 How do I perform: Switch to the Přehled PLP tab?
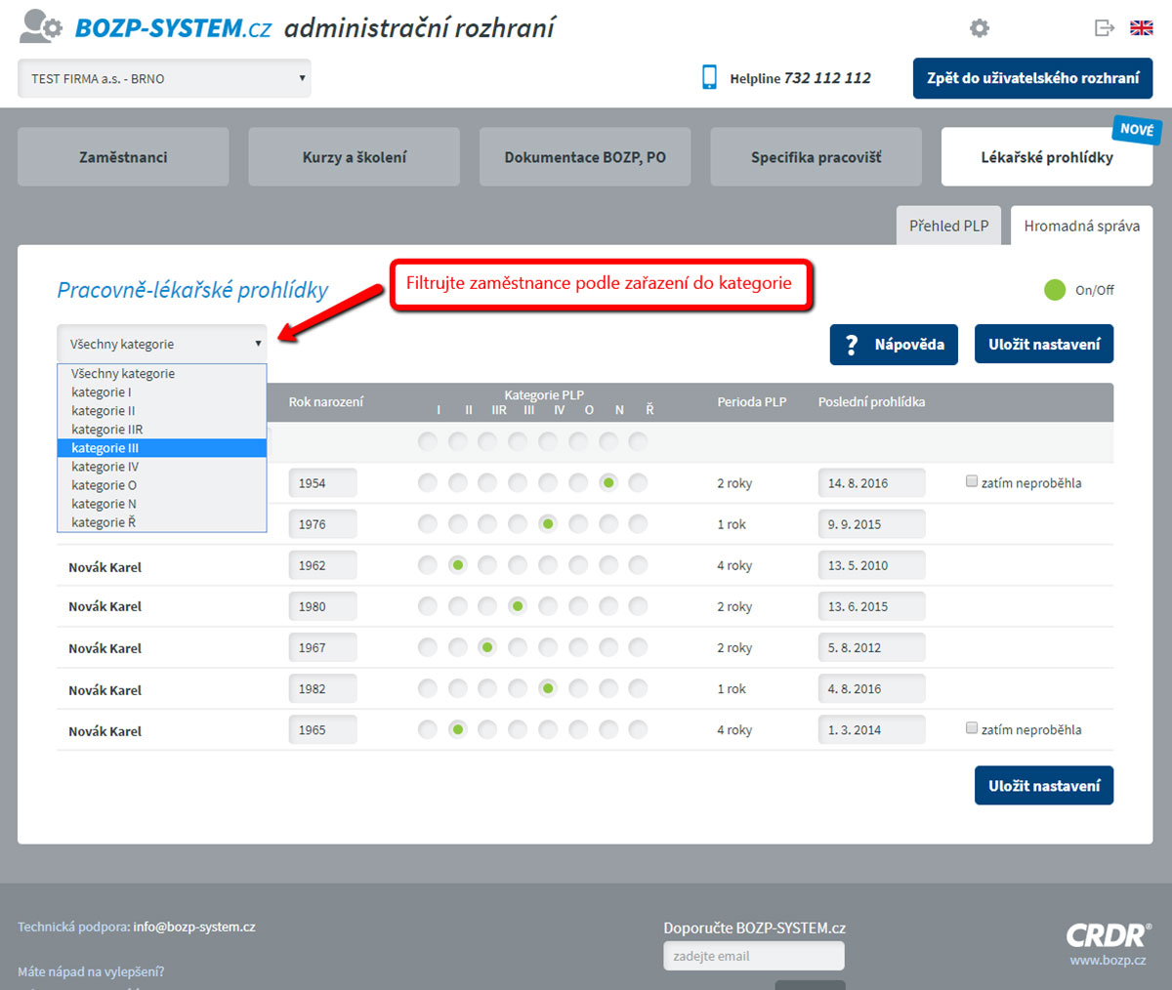[x=949, y=226]
